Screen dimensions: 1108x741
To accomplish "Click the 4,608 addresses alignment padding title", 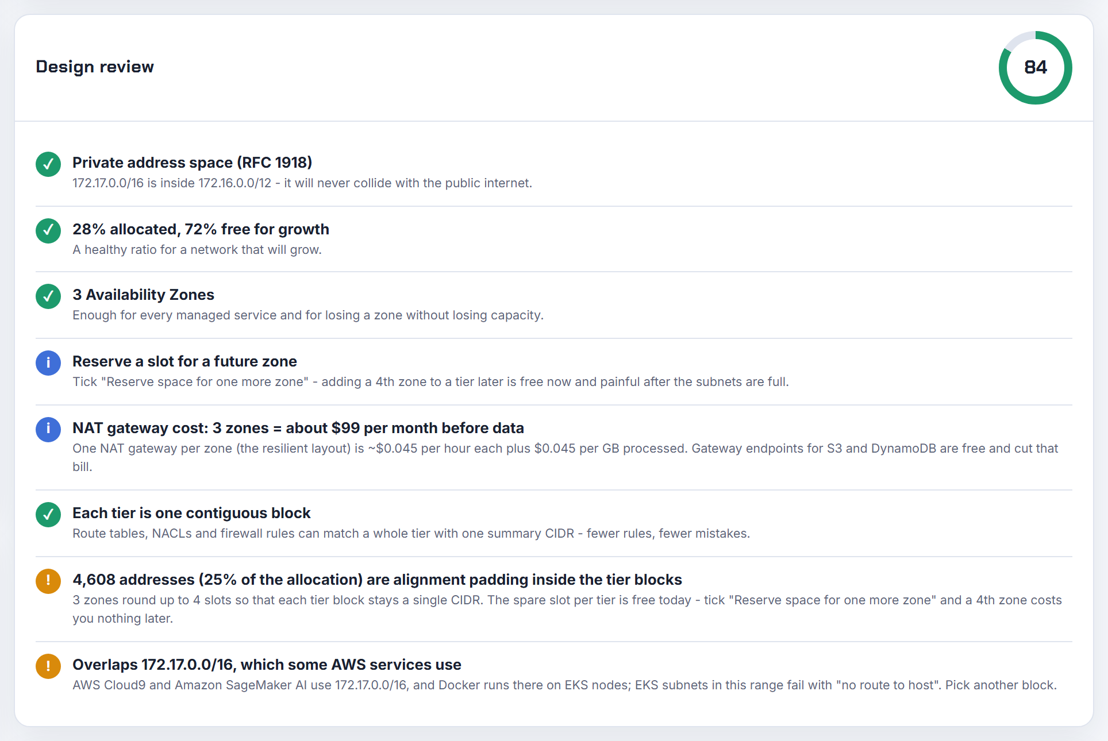I will tap(378, 580).
